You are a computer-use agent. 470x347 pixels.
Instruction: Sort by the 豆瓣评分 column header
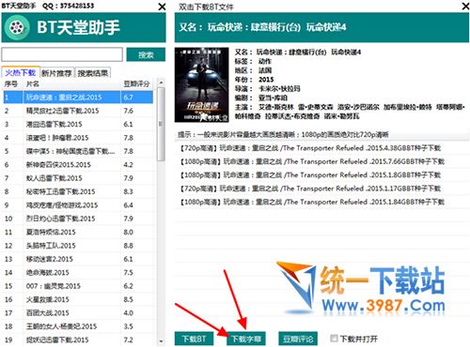tap(136, 84)
